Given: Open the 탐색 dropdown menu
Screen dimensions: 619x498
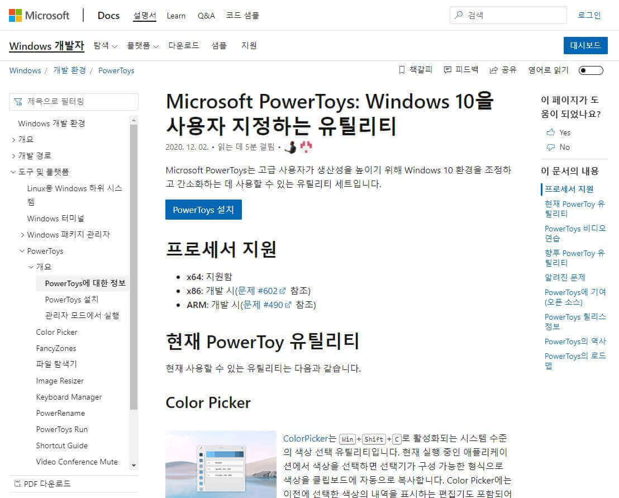Looking at the screenshot, I should (x=106, y=46).
